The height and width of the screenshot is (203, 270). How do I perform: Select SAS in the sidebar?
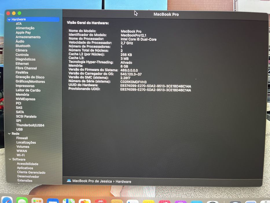tap(19, 108)
